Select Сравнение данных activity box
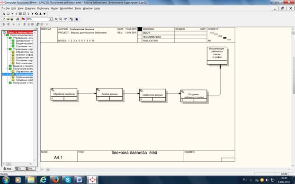Screen dimensions: 295x184 pos(152,95)
